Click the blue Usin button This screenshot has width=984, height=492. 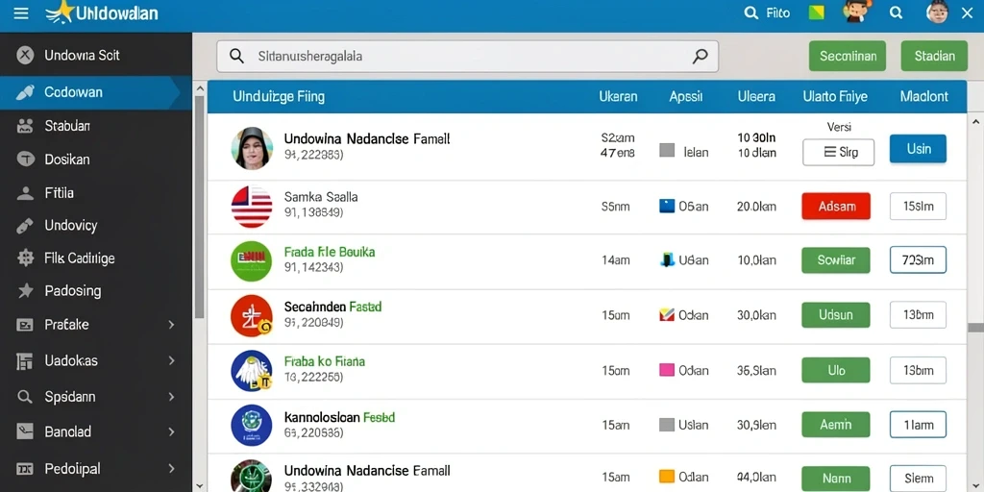coord(918,149)
